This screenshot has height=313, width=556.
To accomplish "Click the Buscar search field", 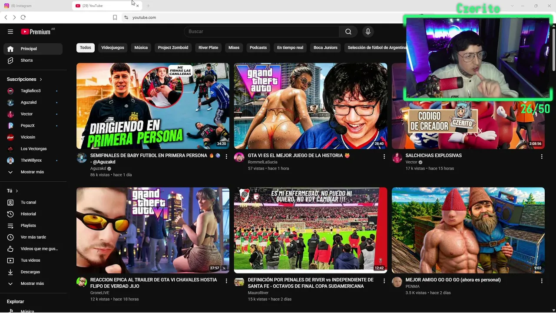I will 261,31.
